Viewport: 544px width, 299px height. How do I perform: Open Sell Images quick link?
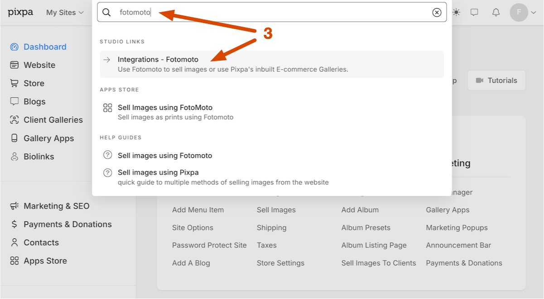pos(276,210)
